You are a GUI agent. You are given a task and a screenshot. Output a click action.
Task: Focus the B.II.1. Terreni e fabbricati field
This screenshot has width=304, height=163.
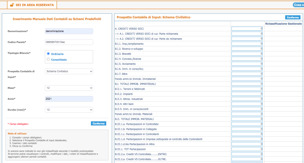click(247, 89)
